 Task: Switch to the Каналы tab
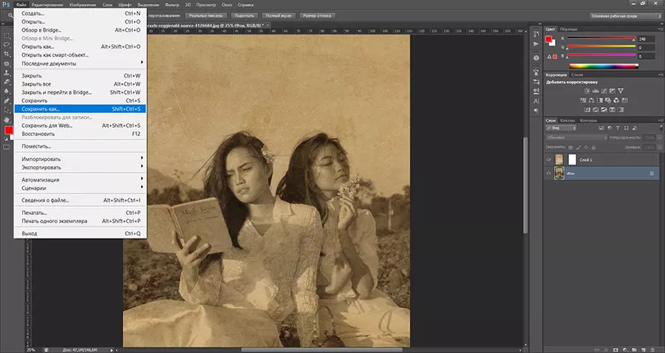click(567, 120)
